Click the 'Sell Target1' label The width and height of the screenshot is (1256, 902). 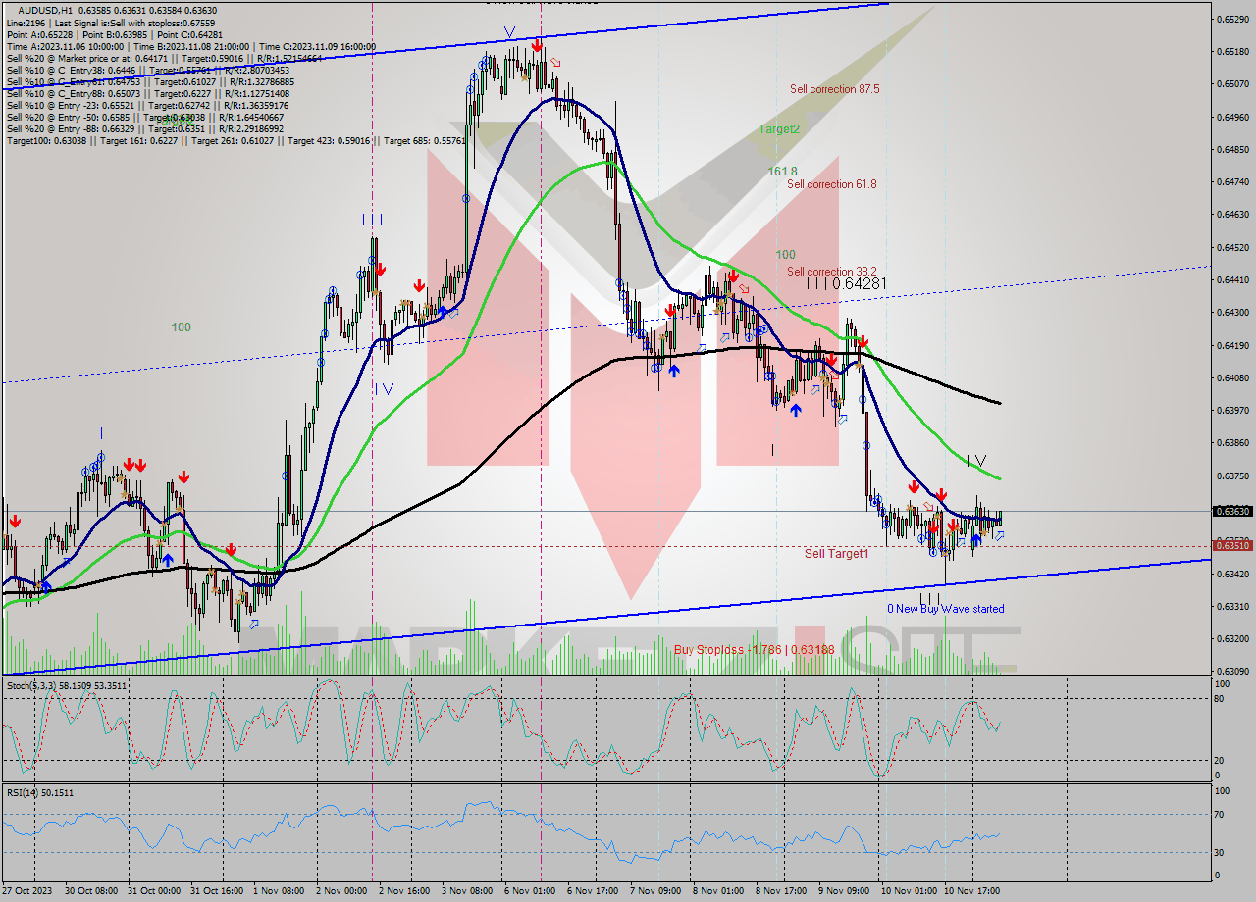point(836,554)
